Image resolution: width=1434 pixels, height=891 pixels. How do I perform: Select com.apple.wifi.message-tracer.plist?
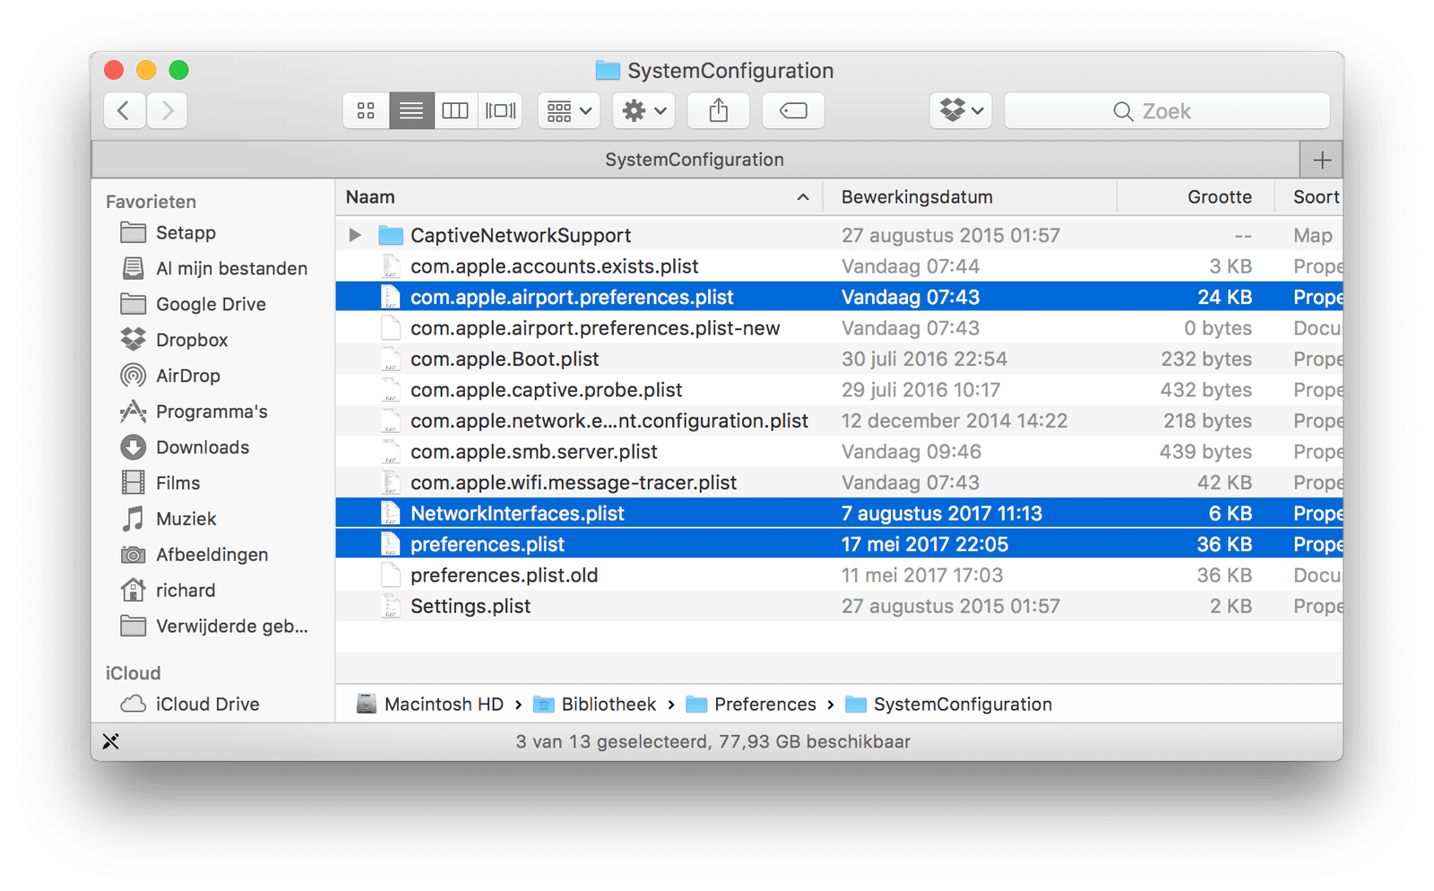[839, 482]
